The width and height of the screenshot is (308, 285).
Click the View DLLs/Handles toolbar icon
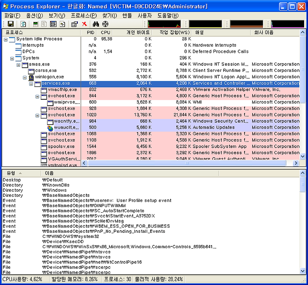tap(62, 24)
